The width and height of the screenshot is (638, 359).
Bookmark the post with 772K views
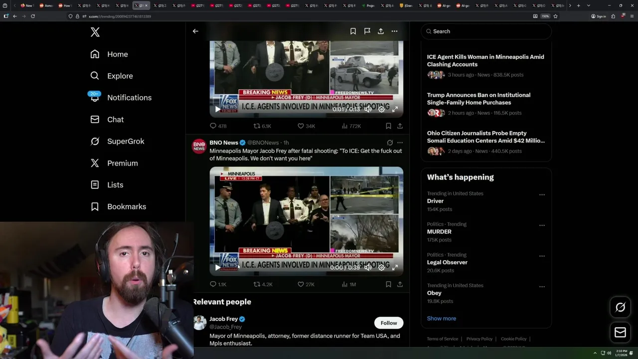pos(388,126)
